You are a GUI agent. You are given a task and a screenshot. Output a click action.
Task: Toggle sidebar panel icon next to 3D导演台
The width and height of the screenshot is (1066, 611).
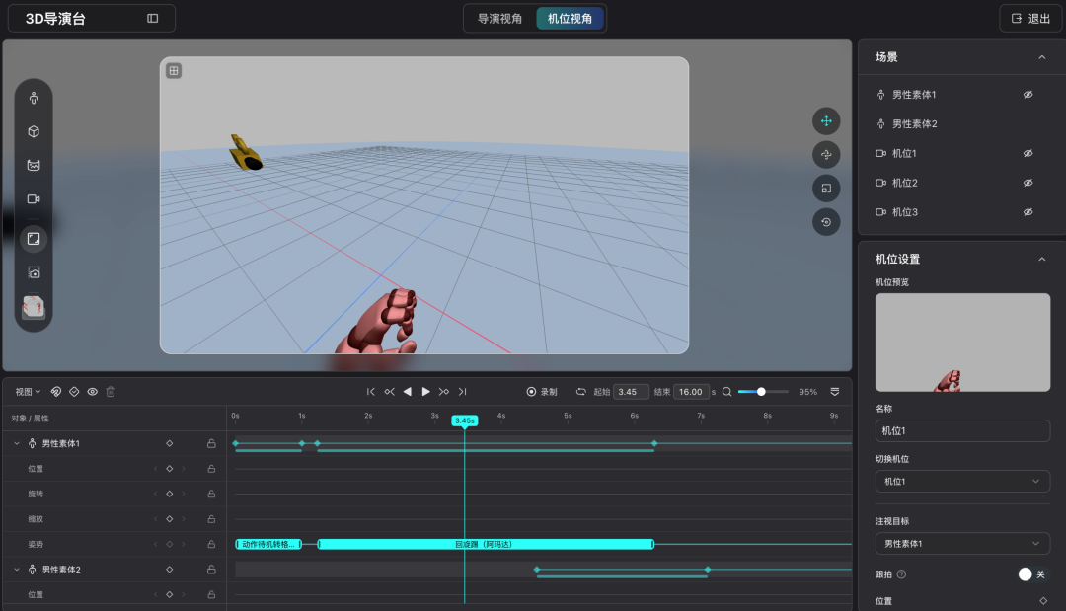pyautogui.click(x=152, y=19)
